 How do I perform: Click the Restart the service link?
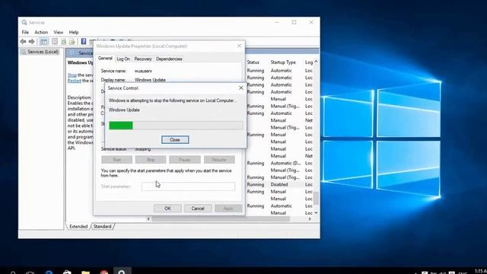(75, 81)
